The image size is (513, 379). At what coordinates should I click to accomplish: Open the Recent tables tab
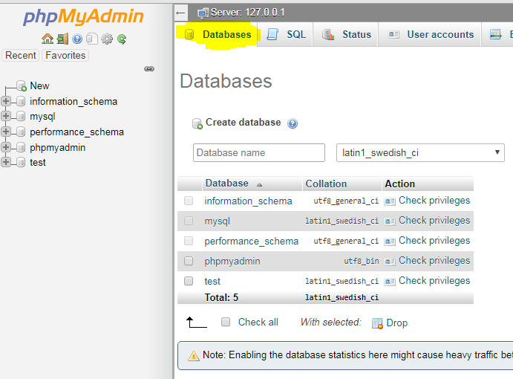(21, 55)
